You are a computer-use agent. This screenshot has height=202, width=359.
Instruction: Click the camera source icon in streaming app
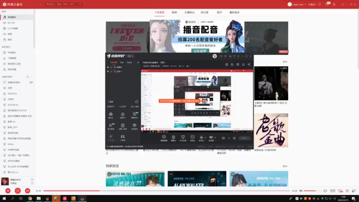point(173,138)
